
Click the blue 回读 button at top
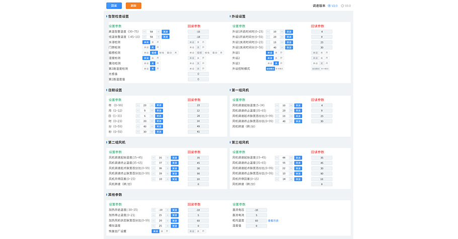[x=114, y=6]
